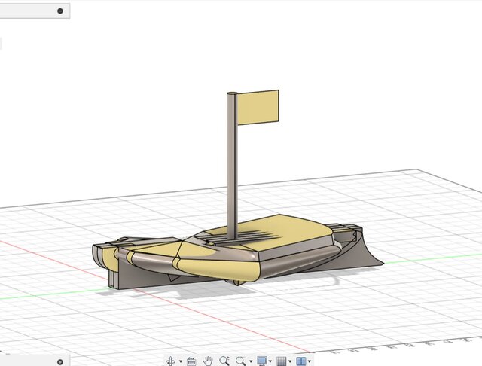Click the gray fin at the boat's right end
Image resolution: width=482 pixels, height=366 pixels.
click(x=366, y=255)
